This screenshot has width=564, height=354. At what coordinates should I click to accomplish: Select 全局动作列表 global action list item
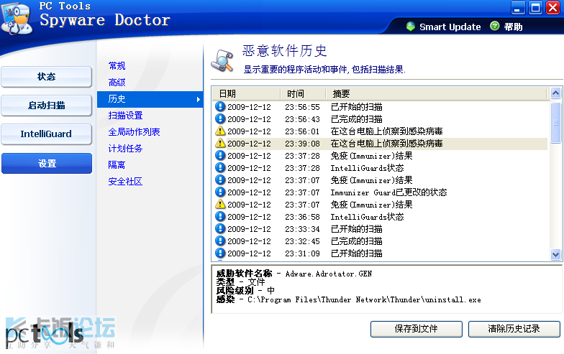tap(134, 132)
